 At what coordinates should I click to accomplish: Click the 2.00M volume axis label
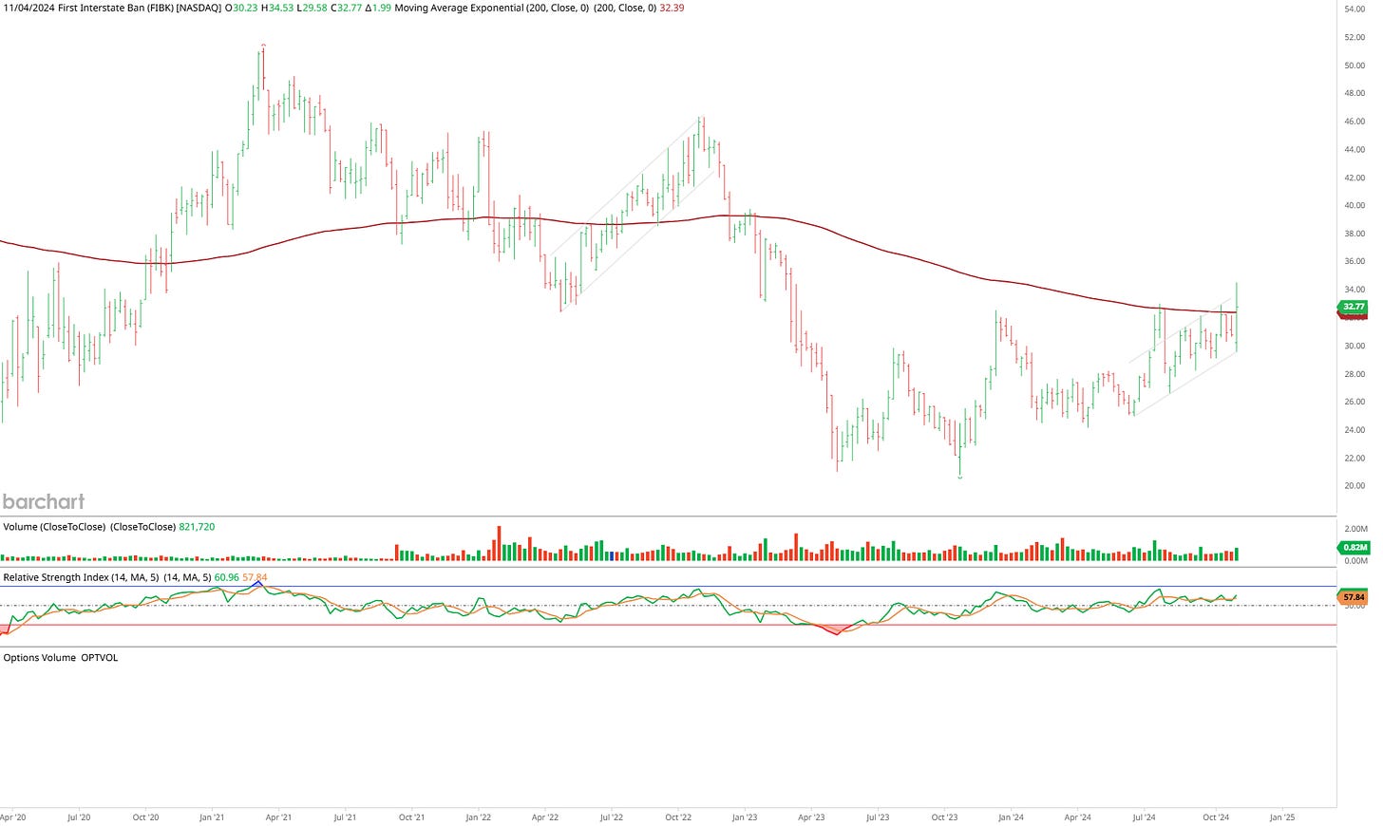(x=1355, y=529)
